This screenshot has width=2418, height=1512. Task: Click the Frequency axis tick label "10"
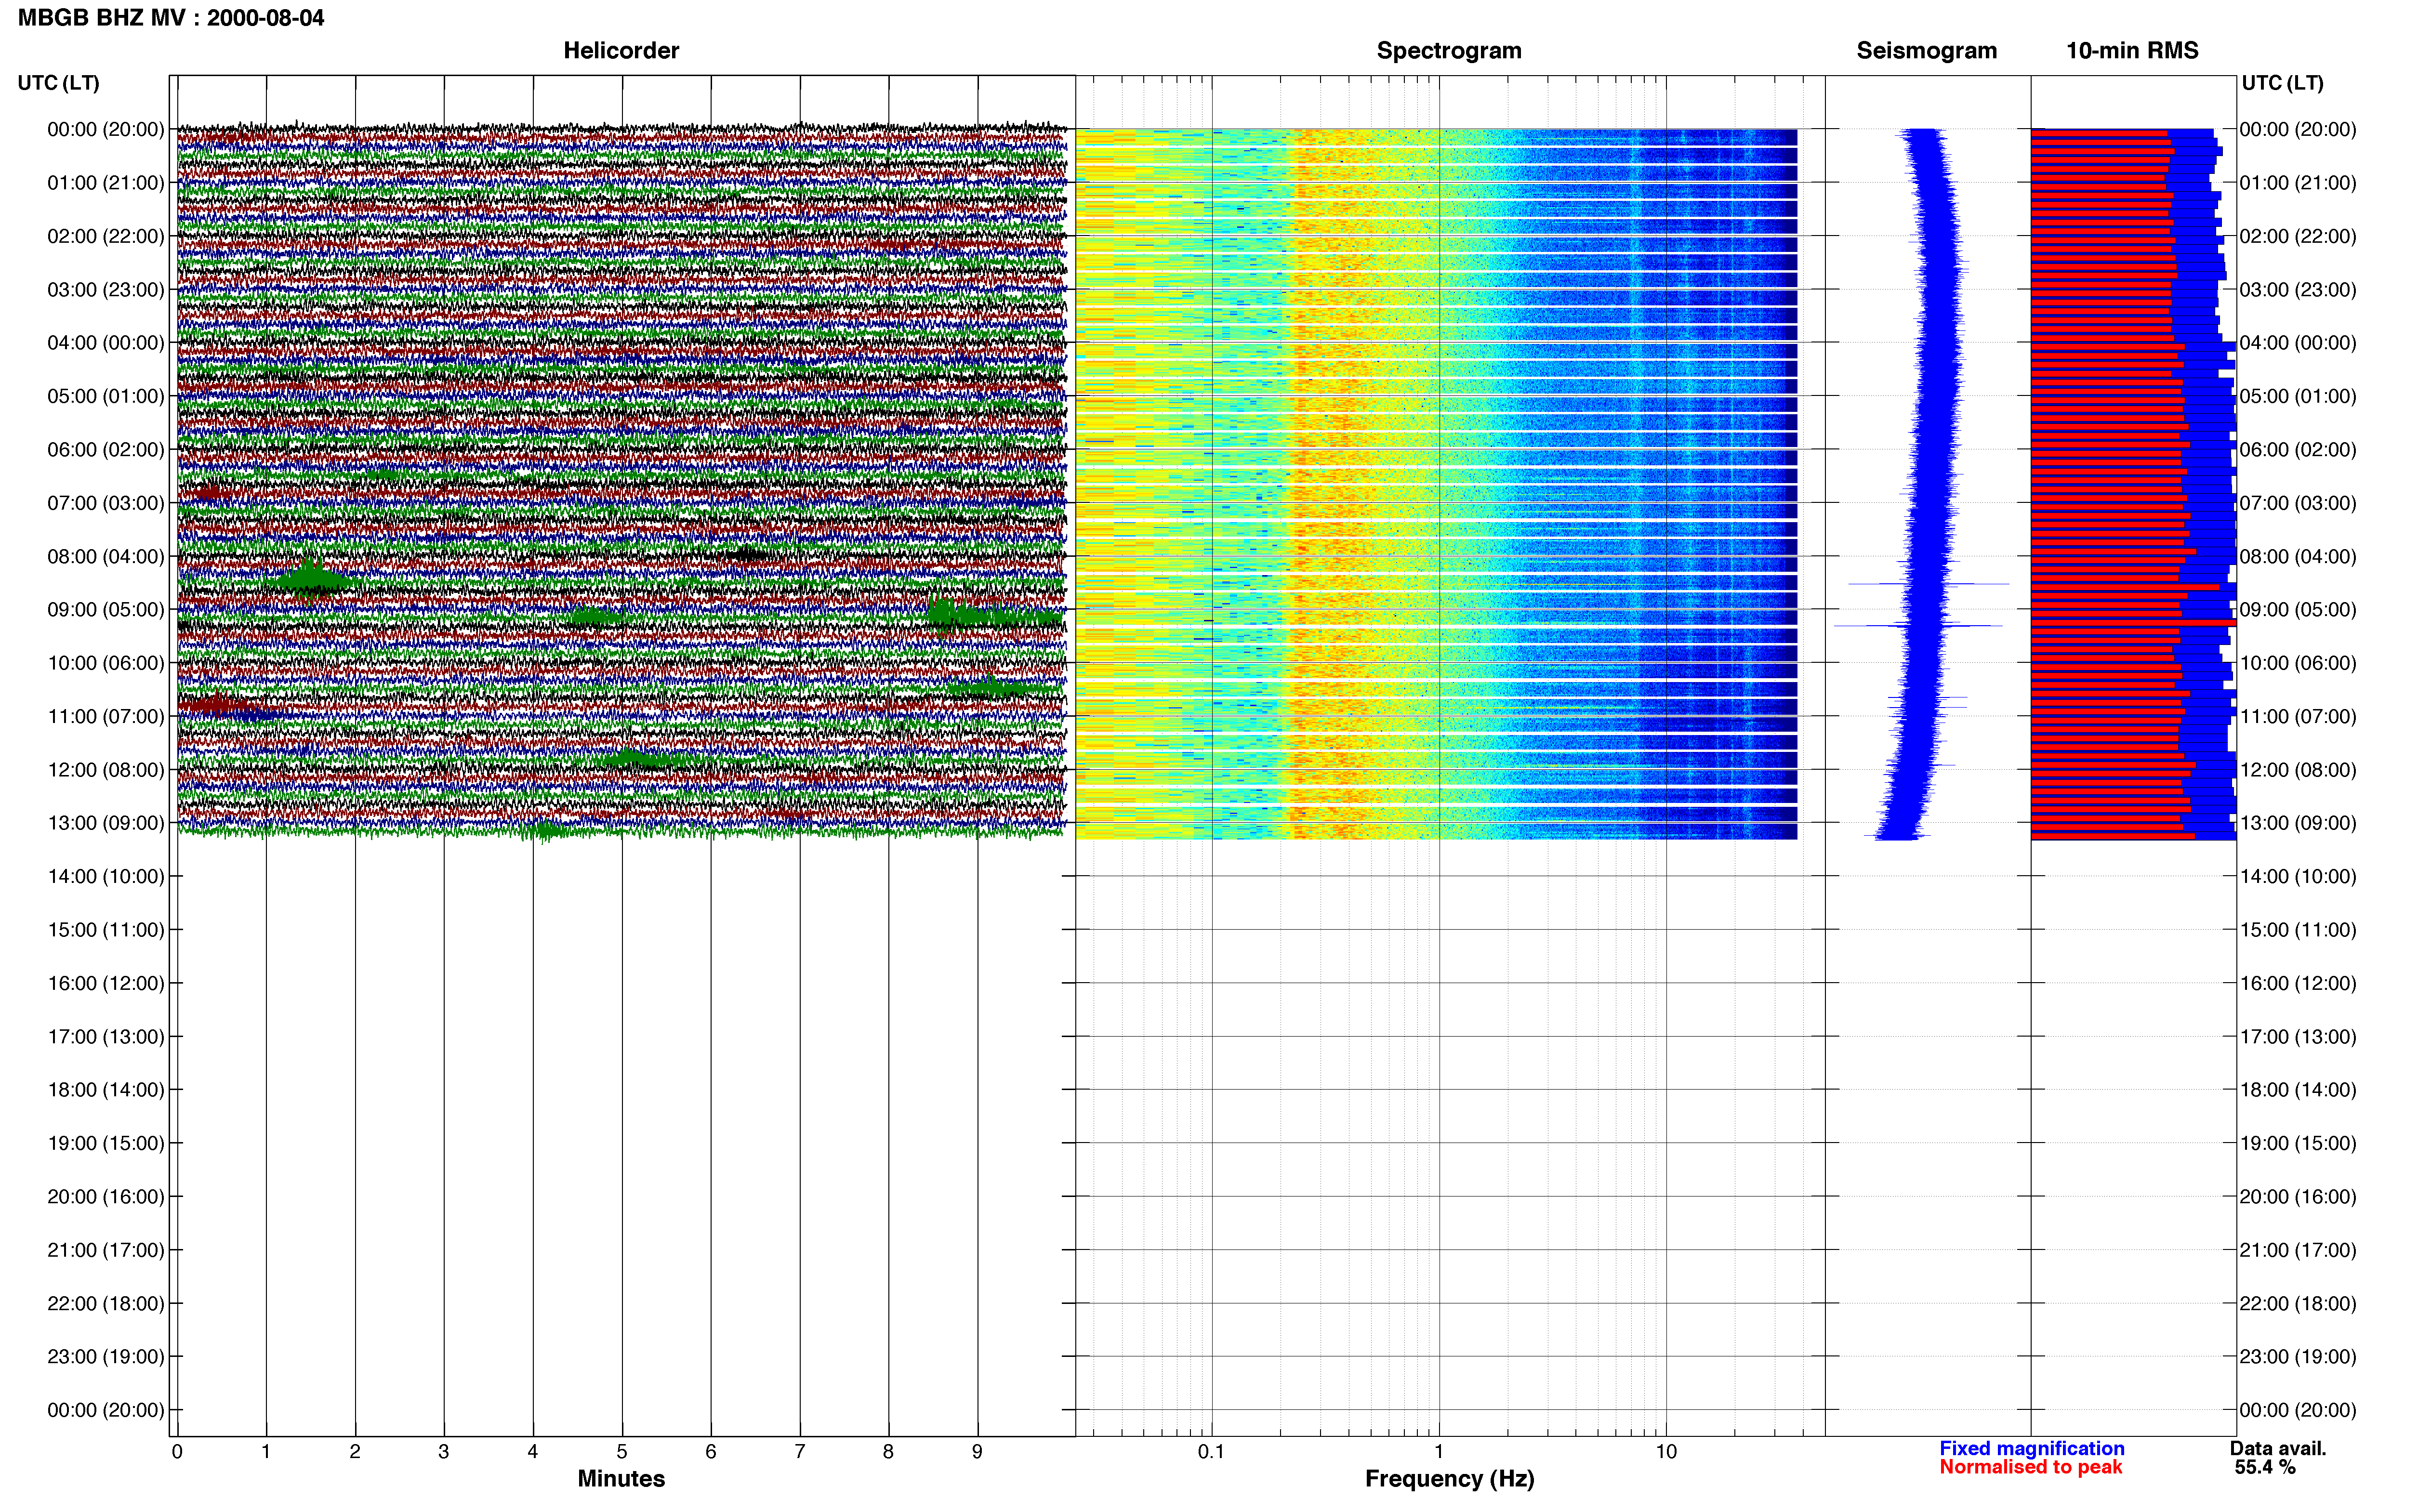click(1666, 1452)
